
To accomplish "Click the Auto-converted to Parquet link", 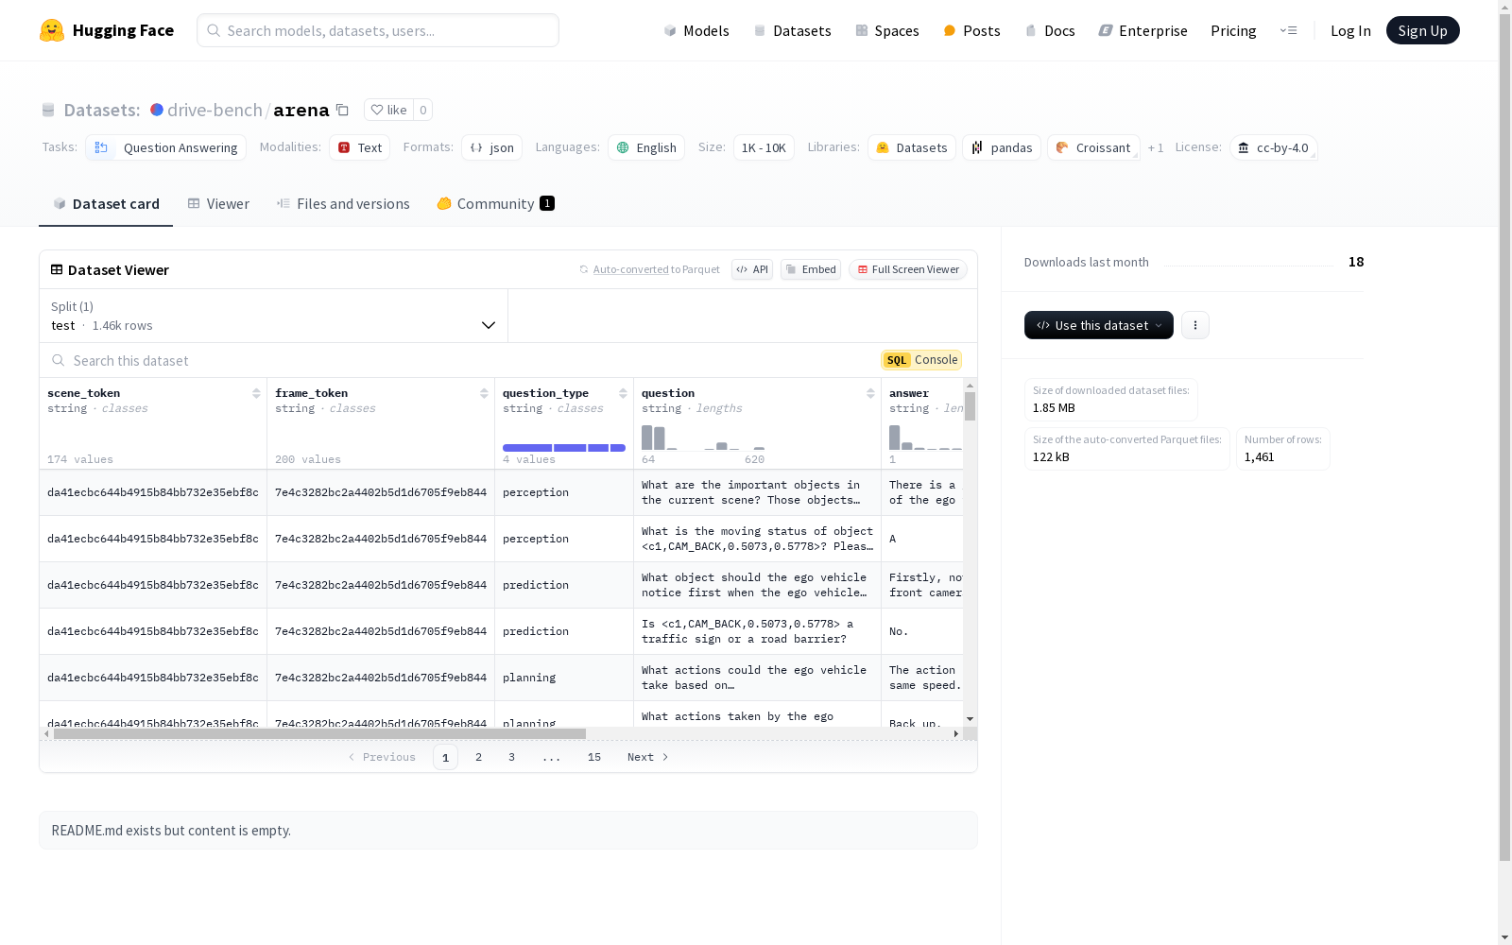I will coord(630,269).
